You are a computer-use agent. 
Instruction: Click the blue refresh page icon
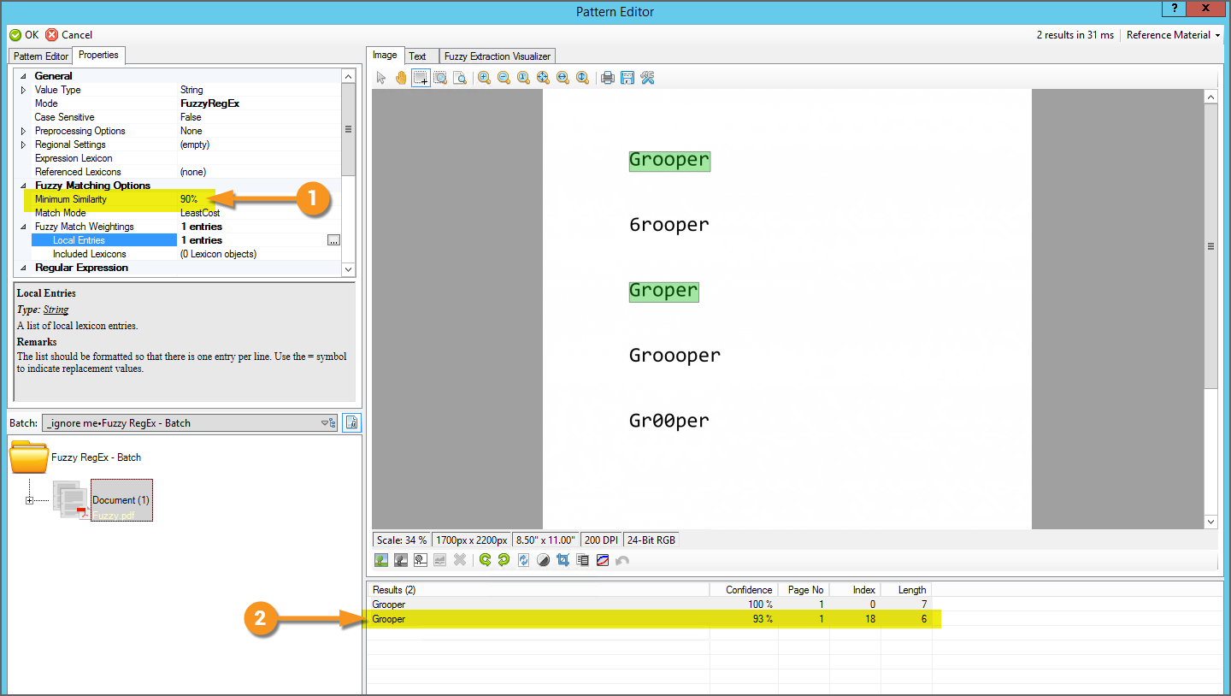[x=523, y=560]
